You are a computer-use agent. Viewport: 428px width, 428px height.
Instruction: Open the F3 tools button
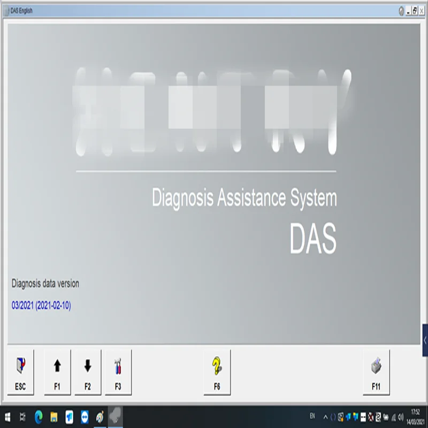pyautogui.click(x=118, y=372)
